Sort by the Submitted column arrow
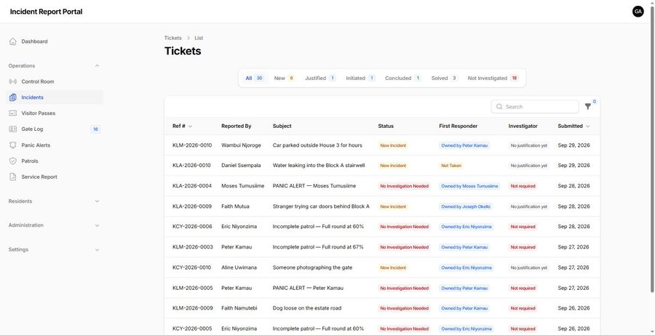Screen dimensions: 655x335 click(588, 126)
